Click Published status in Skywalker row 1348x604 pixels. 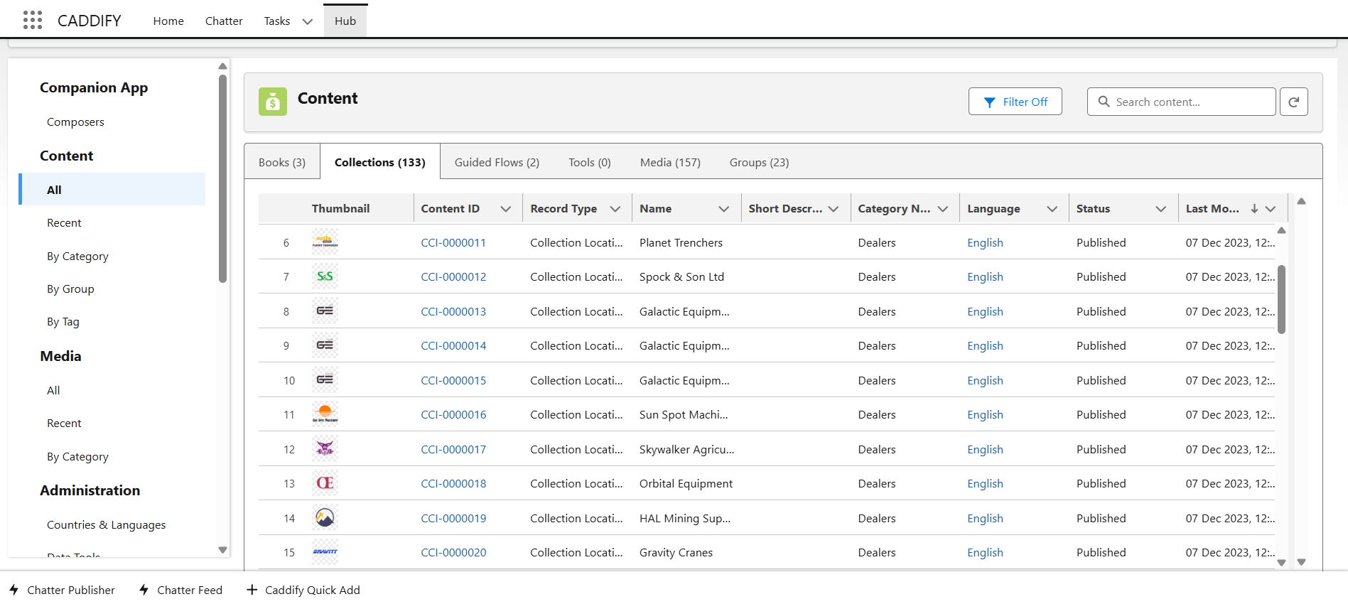tap(1101, 450)
